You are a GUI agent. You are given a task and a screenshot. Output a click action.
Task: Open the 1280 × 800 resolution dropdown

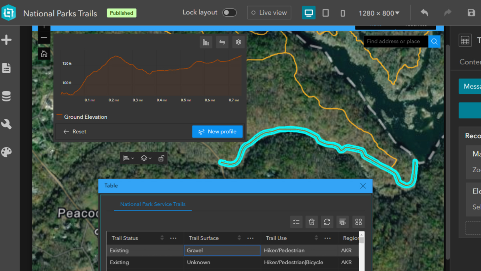379,13
